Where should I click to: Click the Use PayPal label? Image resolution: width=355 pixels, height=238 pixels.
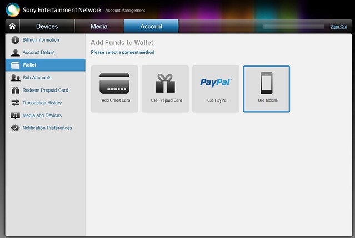pyautogui.click(x=217, y=100)
